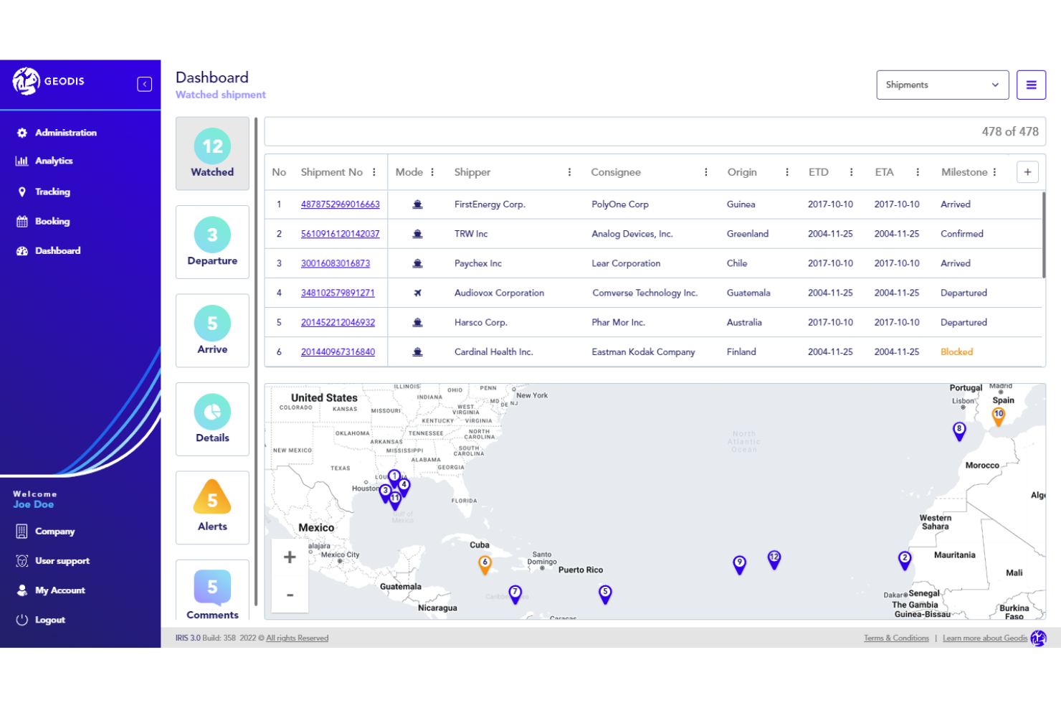1061x708 pixels.
Task: Open Learn more about Geodis link
Action: click(x=985, y=638)
